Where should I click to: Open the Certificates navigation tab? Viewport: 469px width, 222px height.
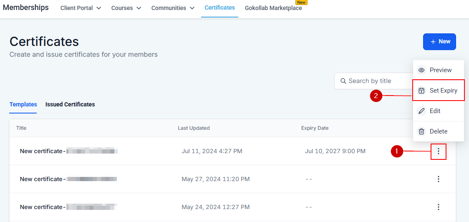click(219, 8)
